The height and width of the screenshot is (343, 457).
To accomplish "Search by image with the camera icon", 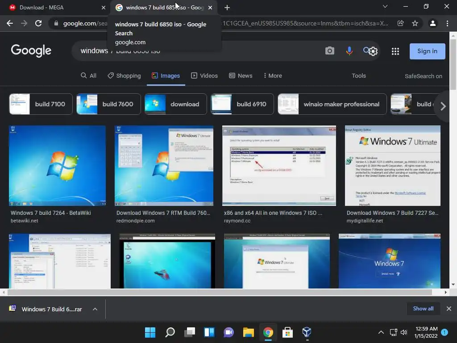I will (x=330, y=51).
